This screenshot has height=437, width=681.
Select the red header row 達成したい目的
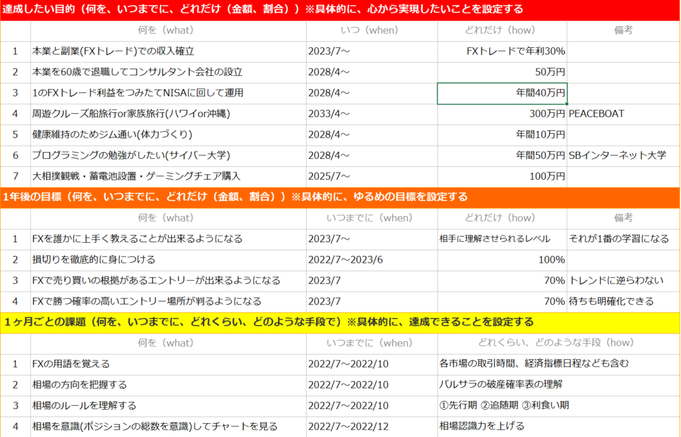click(x=340, y=9)
